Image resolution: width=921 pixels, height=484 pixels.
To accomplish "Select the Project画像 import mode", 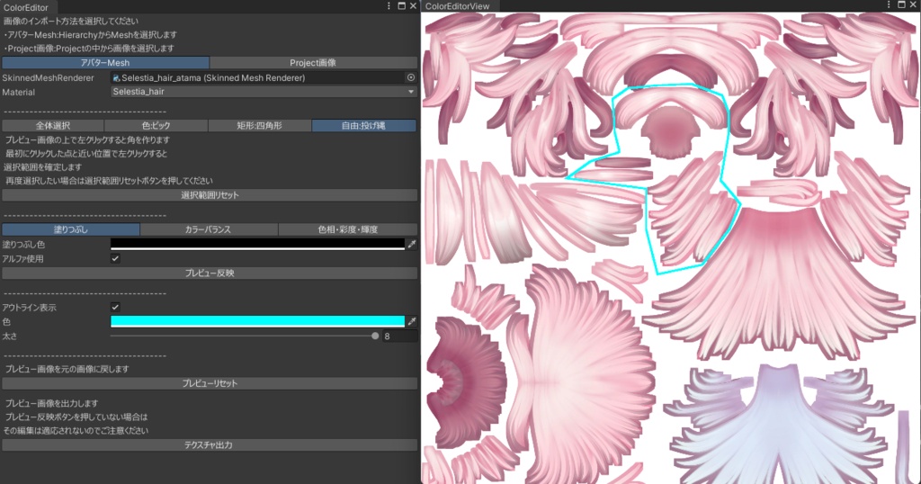I will click(313, 62).
